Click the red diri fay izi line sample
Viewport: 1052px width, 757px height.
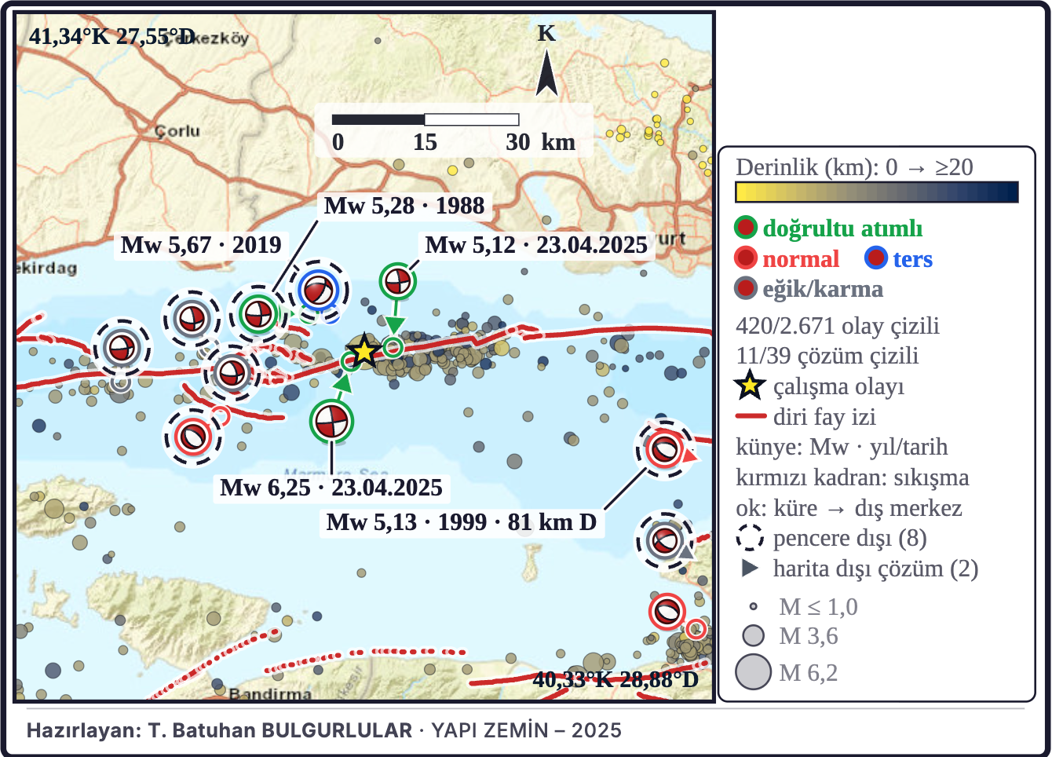(750, 416)
